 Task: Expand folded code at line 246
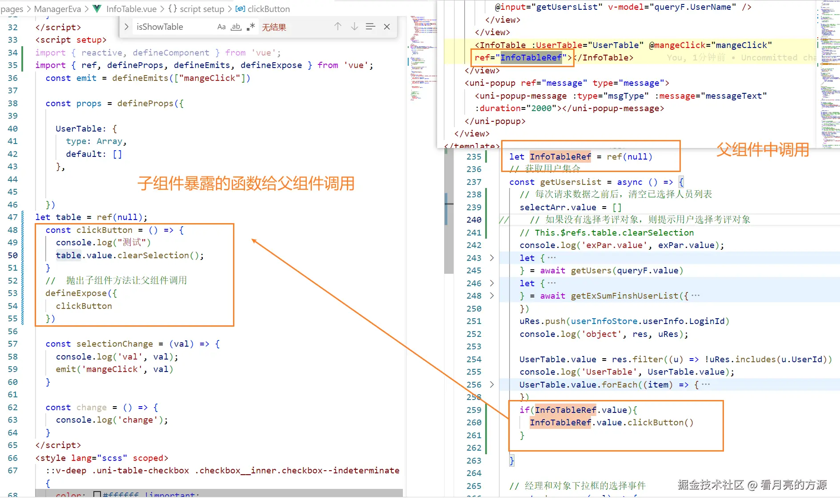pos(491,283)
